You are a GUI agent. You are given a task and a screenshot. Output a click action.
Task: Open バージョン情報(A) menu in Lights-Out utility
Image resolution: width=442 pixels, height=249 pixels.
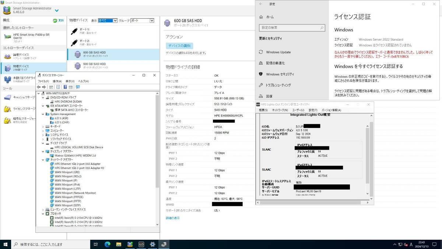(331, 110)
